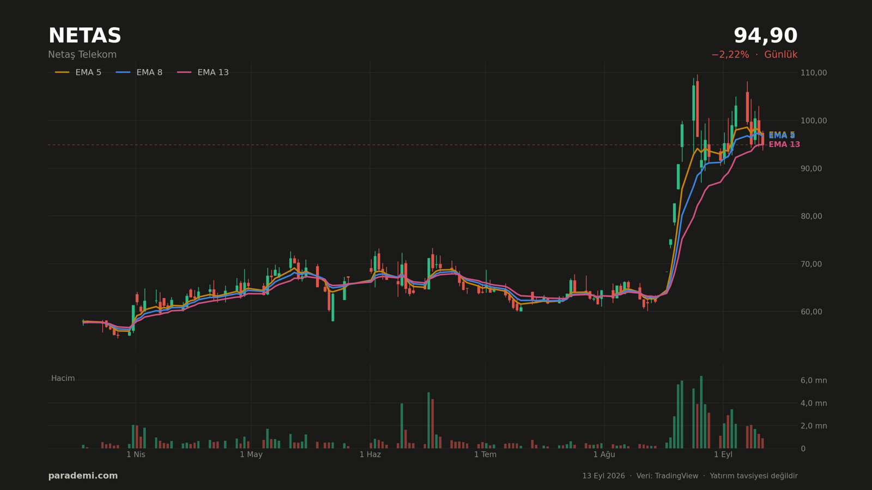This screenshot has width=872, height=490.
Task: Click the 1 Nis date label
Action: [136, 455]
